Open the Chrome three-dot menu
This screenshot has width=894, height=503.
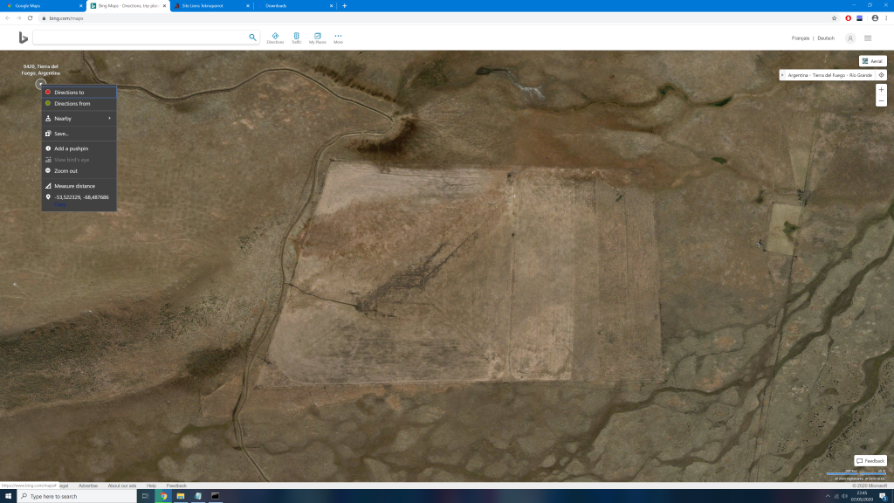pos(887,18)
